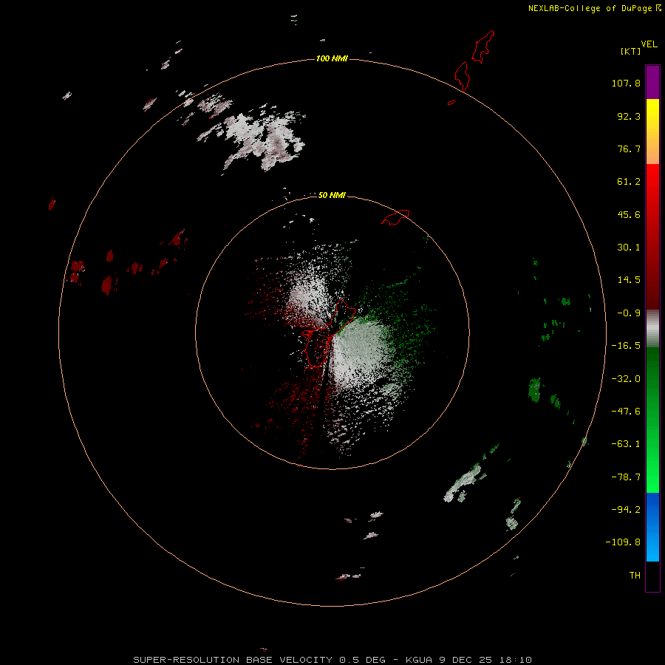Click the 92.3 velocity scale label
This screenshot has height=665, width=665.
pyautogui.click(x=629, y=116)
